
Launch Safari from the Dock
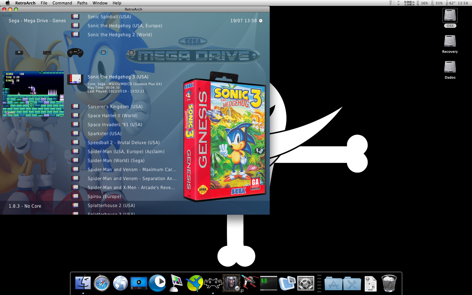(101, 283)
